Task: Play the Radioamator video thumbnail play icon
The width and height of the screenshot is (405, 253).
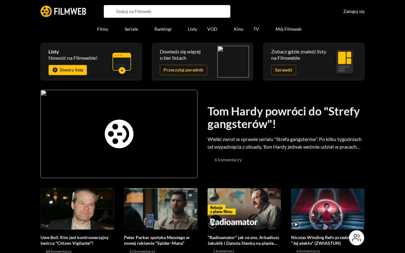Action: pyautogui.click(x=213, y=225)
